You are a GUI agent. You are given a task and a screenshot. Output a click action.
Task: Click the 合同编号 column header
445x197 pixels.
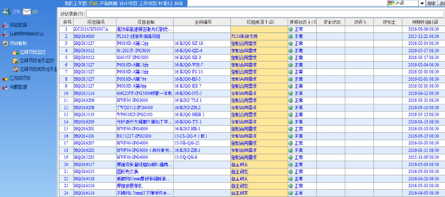[x=202, y=22]
